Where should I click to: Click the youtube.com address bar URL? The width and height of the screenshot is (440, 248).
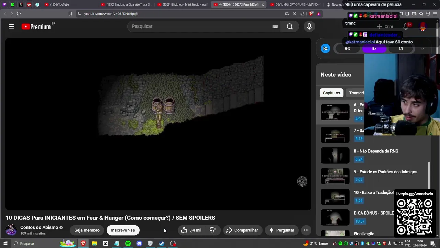(x=111, y=14)
